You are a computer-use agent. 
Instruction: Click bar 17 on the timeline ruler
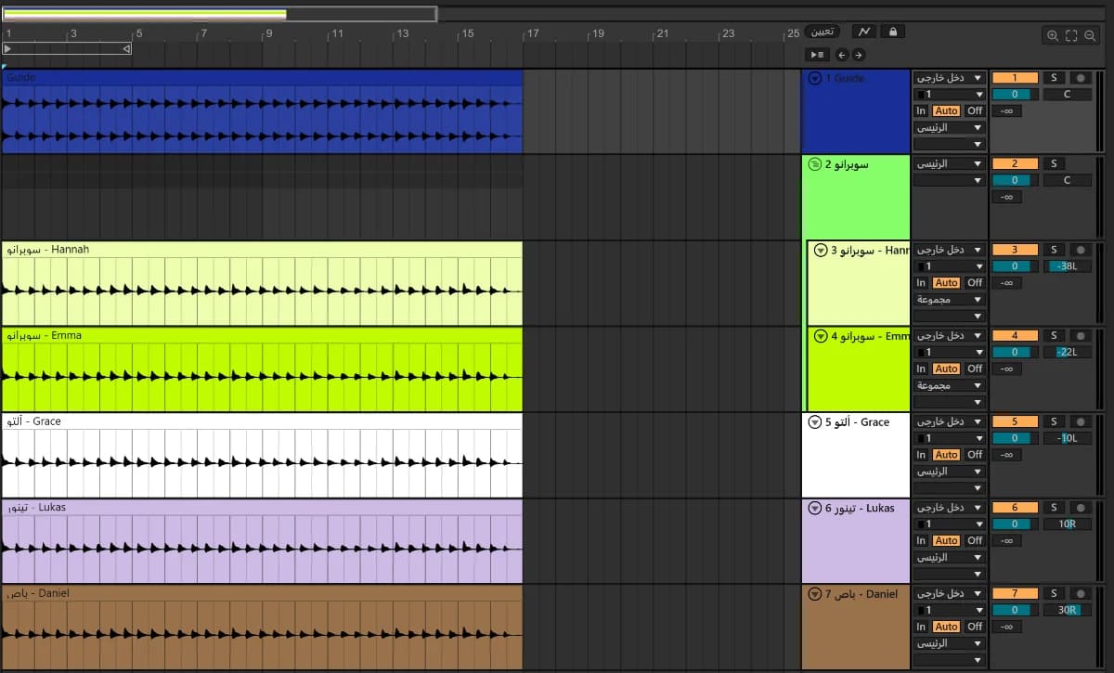(x=532, y=33)
